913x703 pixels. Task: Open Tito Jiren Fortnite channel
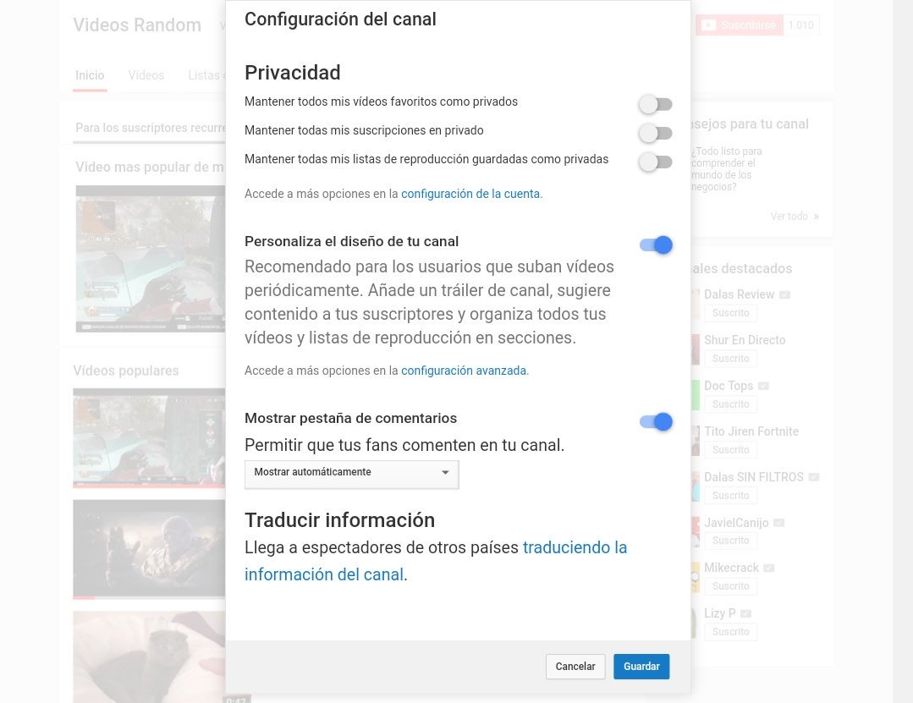point(751,431)
